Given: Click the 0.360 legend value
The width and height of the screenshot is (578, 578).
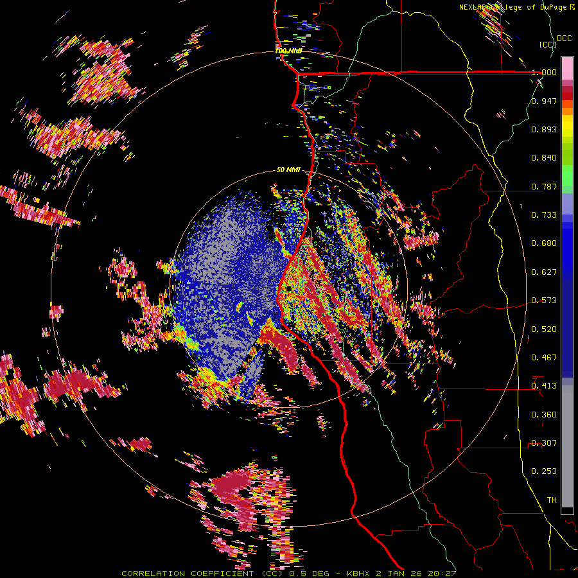Looking at the screenshot, I should pos(544,414).
